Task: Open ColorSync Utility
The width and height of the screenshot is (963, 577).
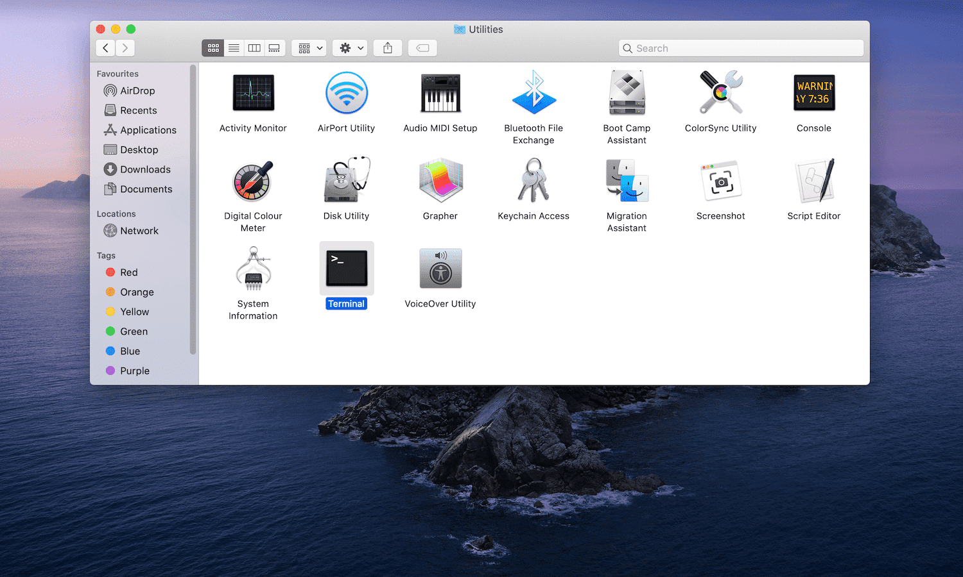Action: point(720,92)
